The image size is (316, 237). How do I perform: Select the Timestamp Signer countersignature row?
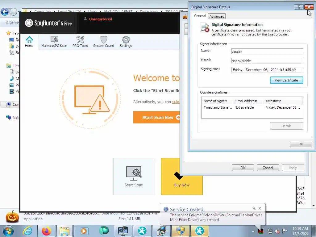(x=252, y=107)
